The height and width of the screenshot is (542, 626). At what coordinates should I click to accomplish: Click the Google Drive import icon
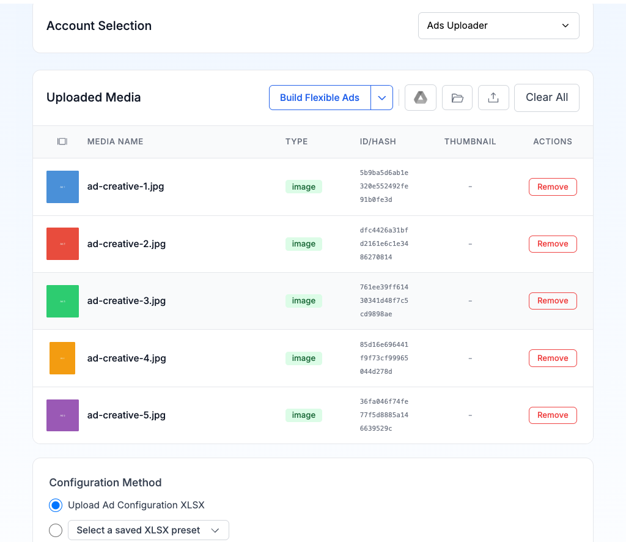click(x=421, y=98)
